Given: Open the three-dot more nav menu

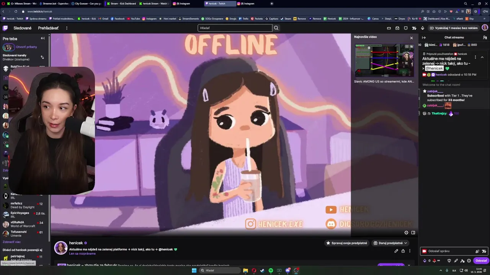Looking at the screenshot, I should [x=67, y=28].
